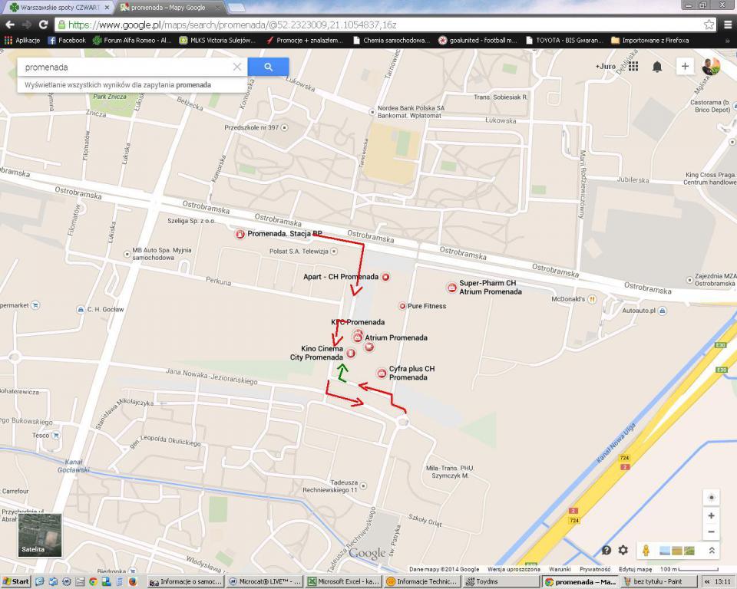Open bez tytułu - Paint taskbar window
Viewport: 737px width, 589px height.
coord(657,581)
